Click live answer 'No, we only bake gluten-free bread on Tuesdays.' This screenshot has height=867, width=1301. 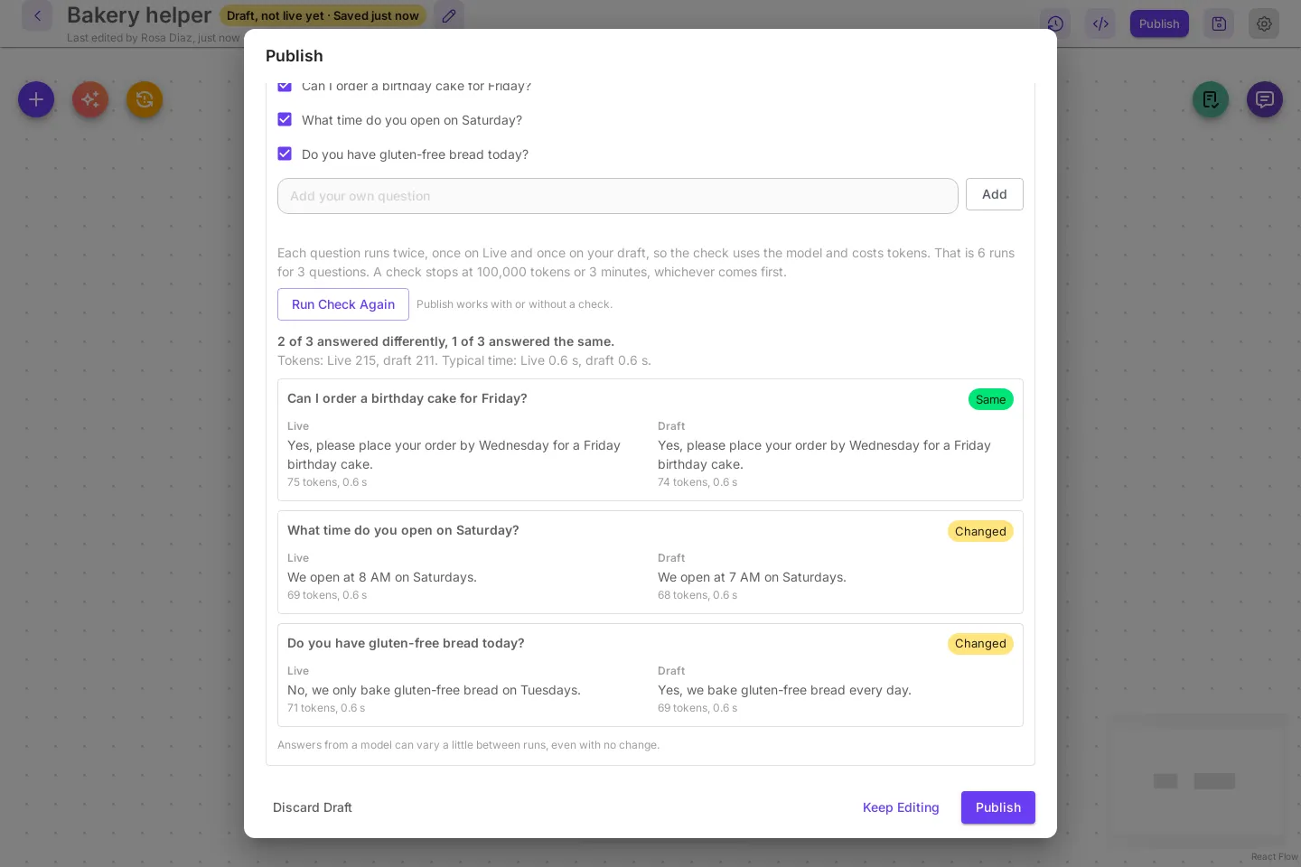point(434,690)
